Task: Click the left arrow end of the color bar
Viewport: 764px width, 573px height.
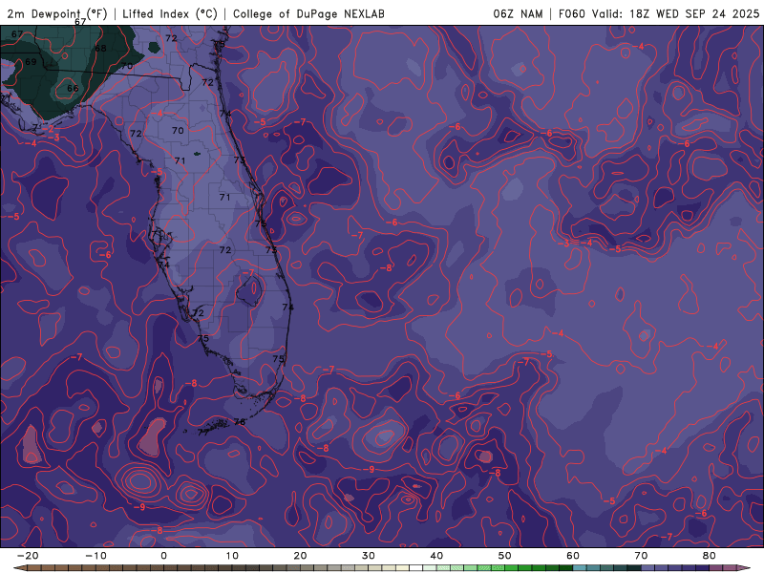Action: tap(19, 568)
